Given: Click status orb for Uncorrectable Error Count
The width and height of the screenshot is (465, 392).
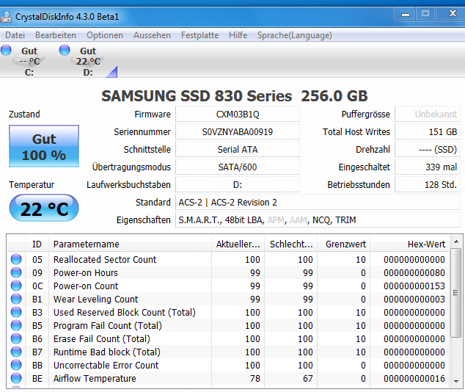Looking at the screenshot, I should coord(16,365).
